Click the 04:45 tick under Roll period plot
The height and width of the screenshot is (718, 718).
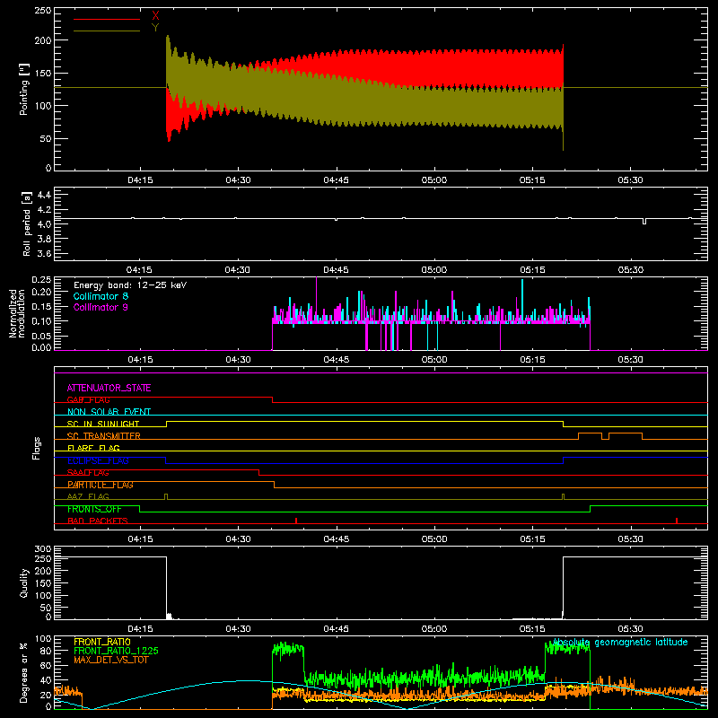[336, 270]
